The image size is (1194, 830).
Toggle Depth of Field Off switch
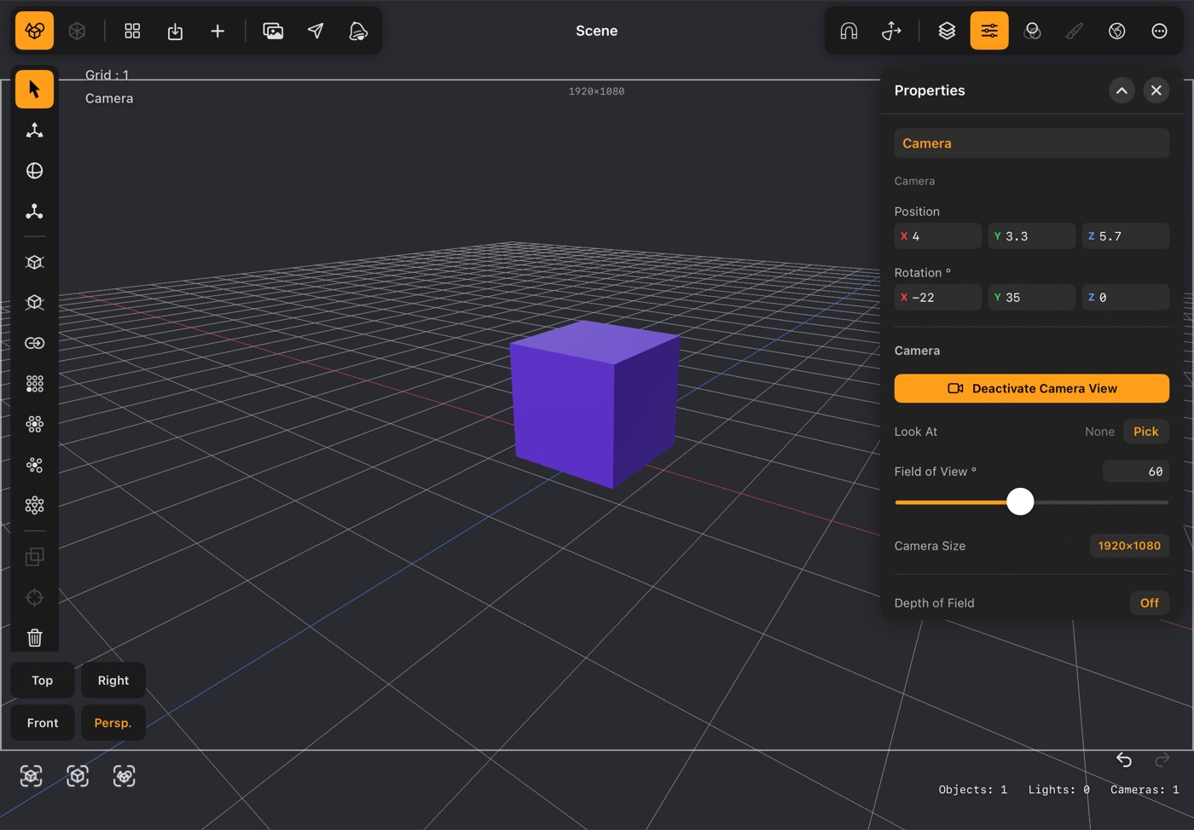[x=1149, y=603]
